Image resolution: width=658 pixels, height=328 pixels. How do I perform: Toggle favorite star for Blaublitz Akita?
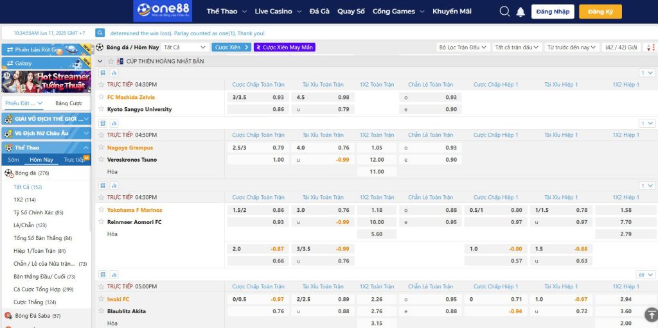pos(101,311)
